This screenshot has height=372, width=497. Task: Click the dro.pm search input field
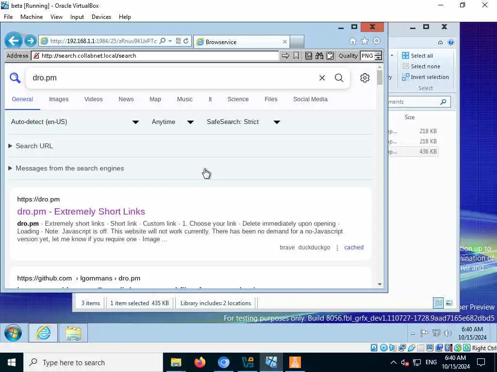tap(173, 78)
